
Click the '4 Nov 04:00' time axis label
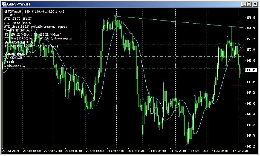point(220,151)
